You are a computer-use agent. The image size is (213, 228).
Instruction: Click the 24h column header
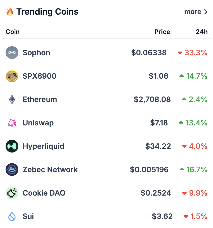(x=202, y=32)
